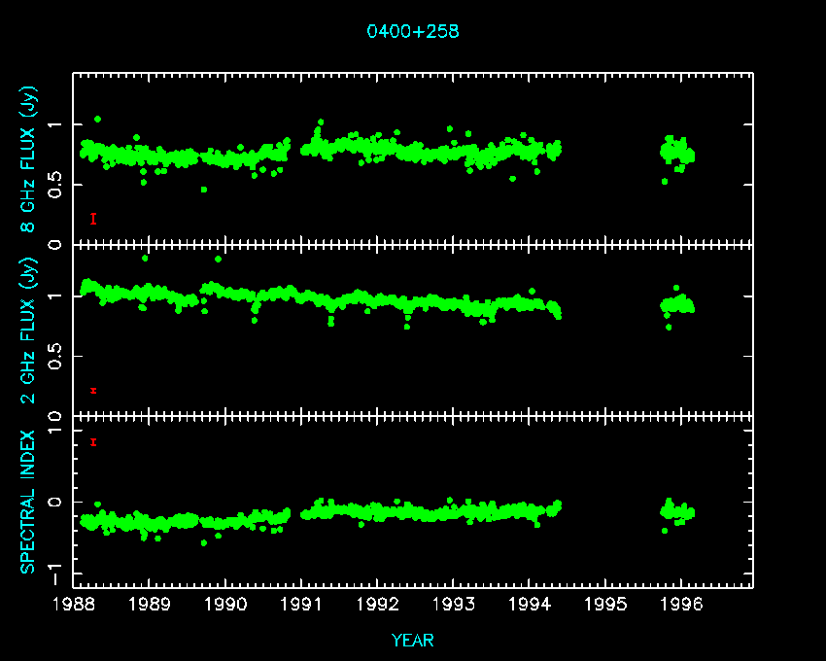Click the 1988 year tick label
The height and width of the screenshot is (661, 826).
pos(73,605)
